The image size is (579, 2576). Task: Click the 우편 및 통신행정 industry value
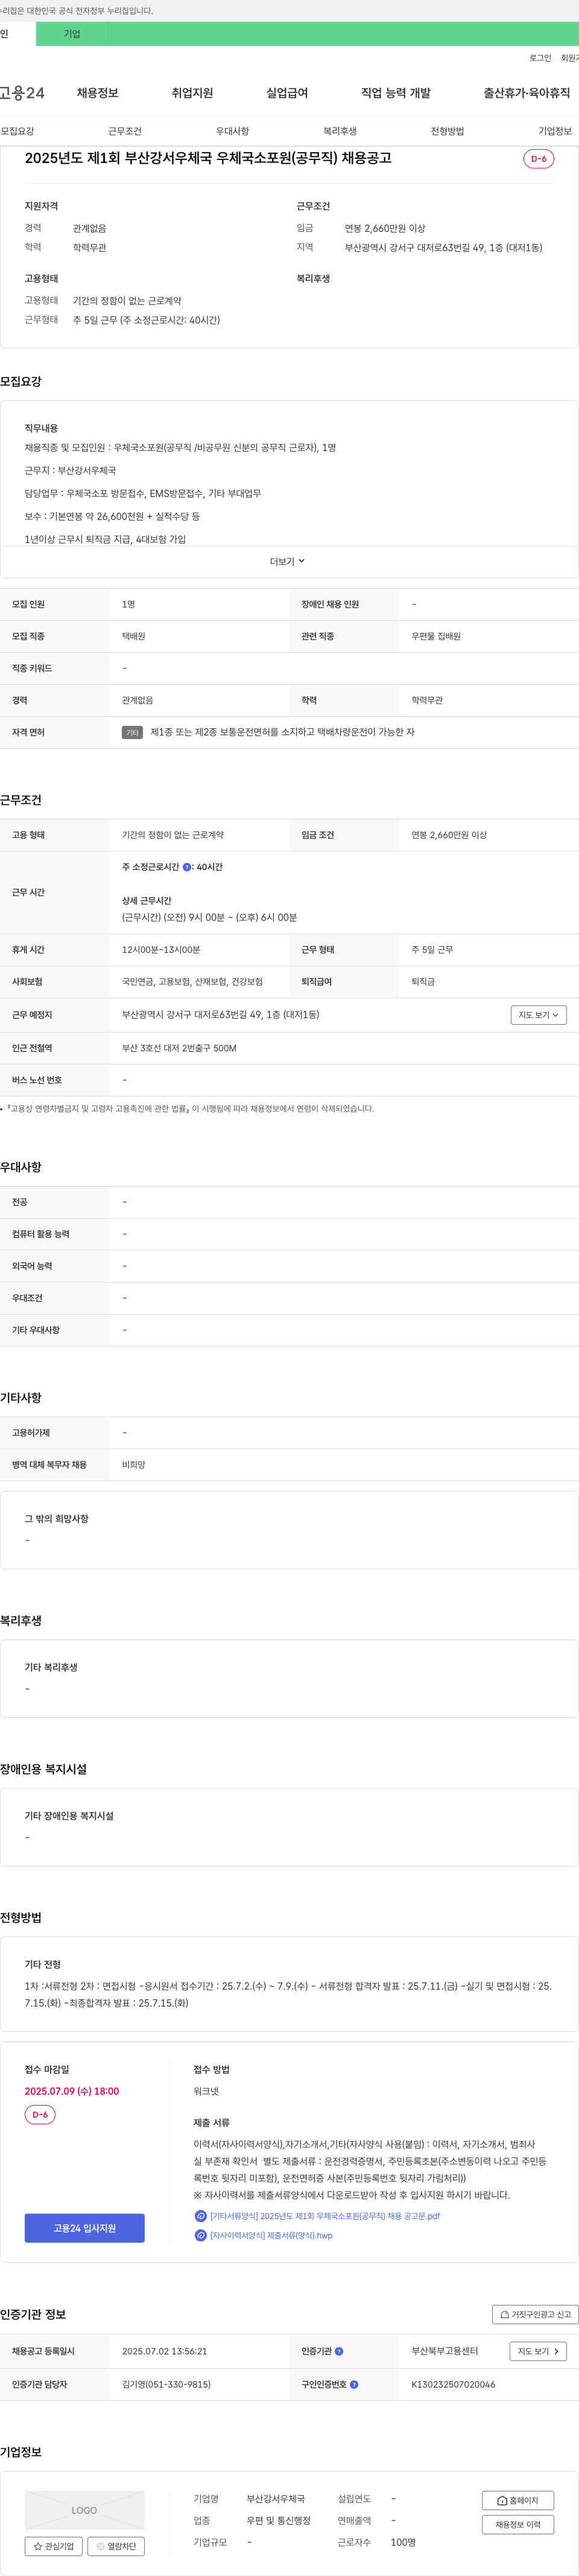point(279,2520)
